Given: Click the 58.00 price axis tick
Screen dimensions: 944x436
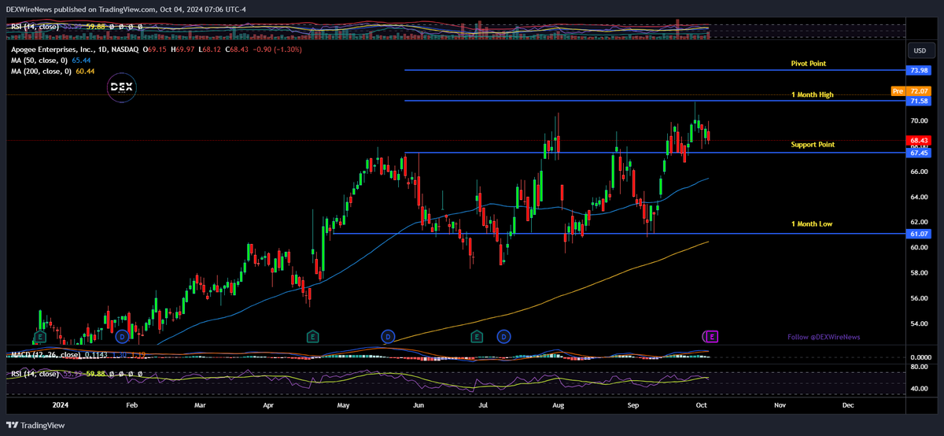Looking at the screenshot, I should pyautogui.click(x=919, y=273).
